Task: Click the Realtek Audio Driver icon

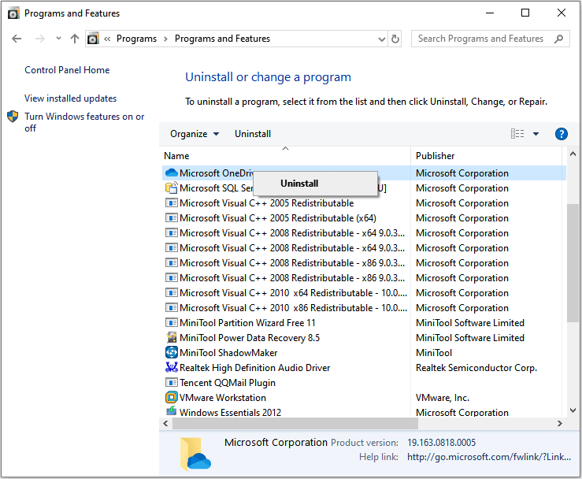Action: (x=171, y=368)
